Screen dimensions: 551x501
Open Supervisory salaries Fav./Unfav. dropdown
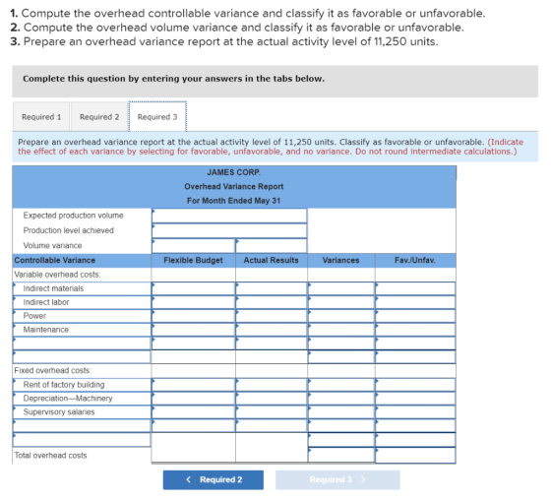tap(415, 412)
